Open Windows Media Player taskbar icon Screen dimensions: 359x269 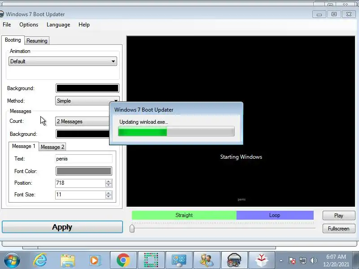(95, 260)
